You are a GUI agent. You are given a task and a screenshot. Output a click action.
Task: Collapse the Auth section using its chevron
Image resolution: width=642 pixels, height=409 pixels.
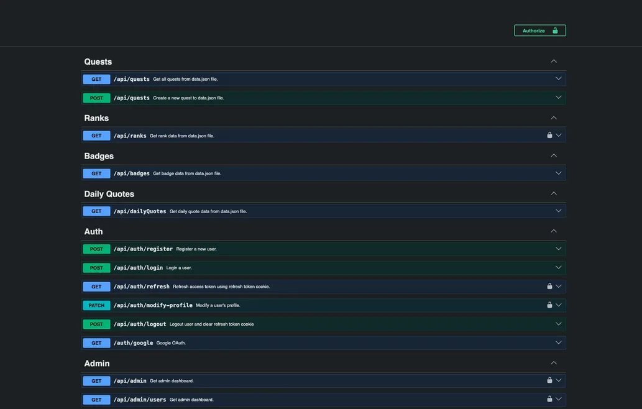(x=554, y=231)
